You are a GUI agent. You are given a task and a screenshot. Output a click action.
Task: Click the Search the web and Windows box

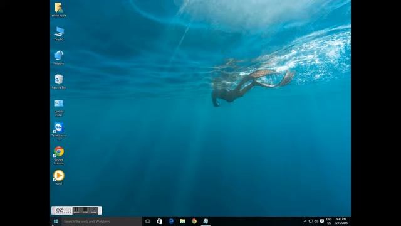102,222
